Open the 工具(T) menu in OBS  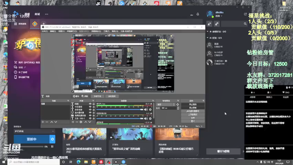tap(106, 31)
